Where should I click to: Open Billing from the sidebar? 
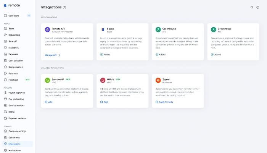click(17, 112)
